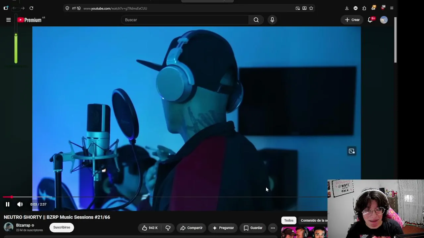Image resolution: width=424 pixels, height=238 pixels.
Task: Click the browser address bar URL
Action: tap(115, 8)
